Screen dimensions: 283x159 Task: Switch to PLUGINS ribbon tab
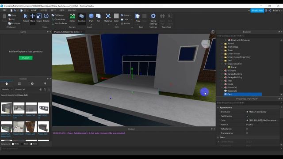click(72, 11)
